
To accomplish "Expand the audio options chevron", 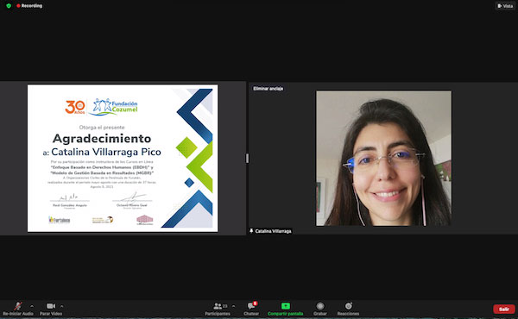I will 32,306.
